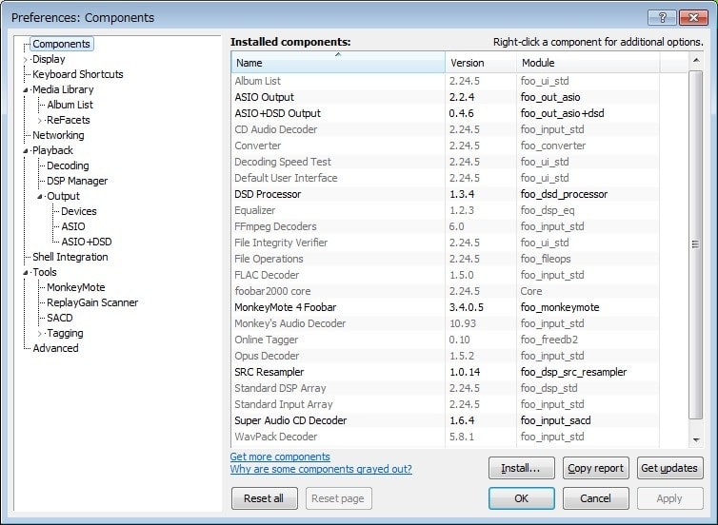The width and height of the screenshot is (718, 525).
Task: Expand the Display tree node arrow
Action: pyautogui.click(x=26, y=59)
